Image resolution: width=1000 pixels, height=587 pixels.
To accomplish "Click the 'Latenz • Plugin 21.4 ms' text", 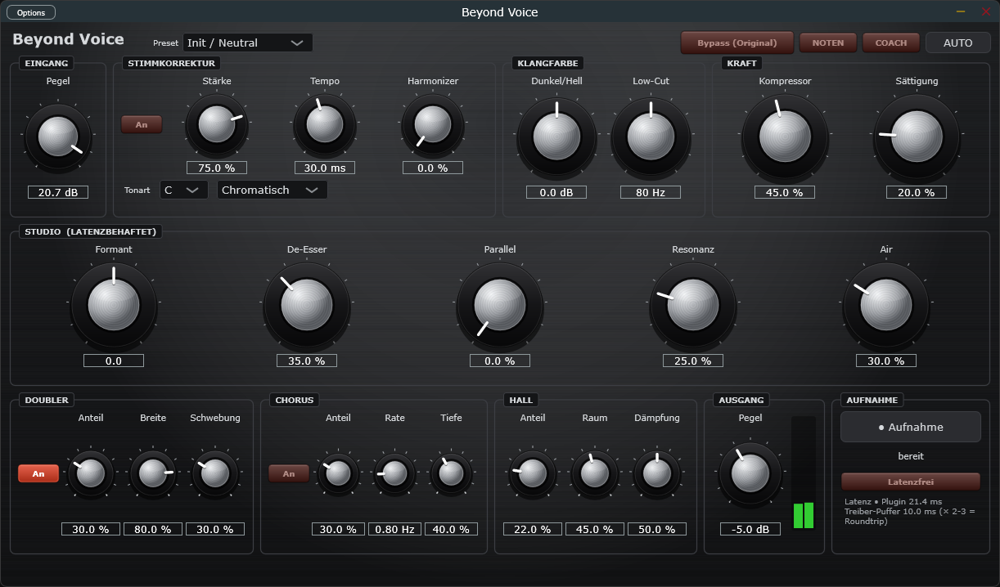I will click(893, 502).
